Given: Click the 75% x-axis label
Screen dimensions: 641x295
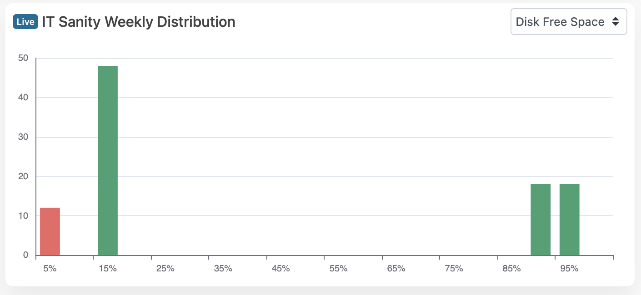Looking at the screenshot, I should point(454,268).
